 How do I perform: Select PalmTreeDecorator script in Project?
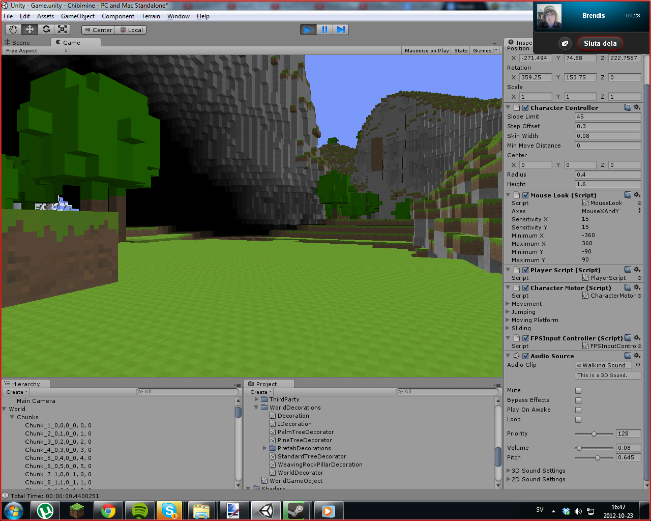coord(306,432)
